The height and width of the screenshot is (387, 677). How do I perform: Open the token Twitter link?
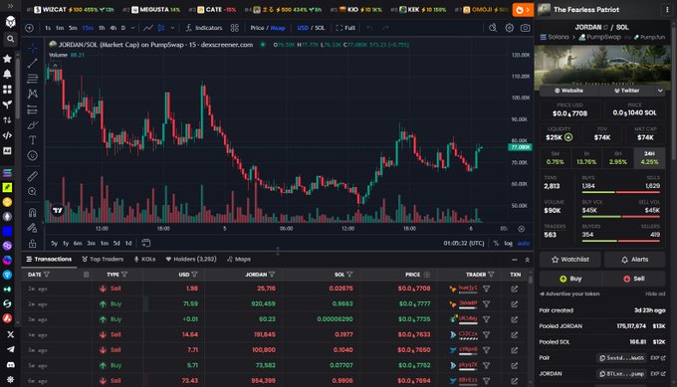pos(627,91)
